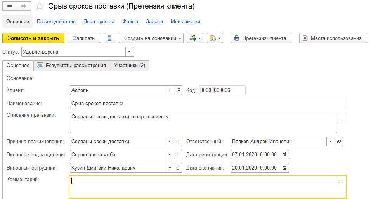
Task: Open calendar for Дата окончания
Action: (x=285, y=168)
